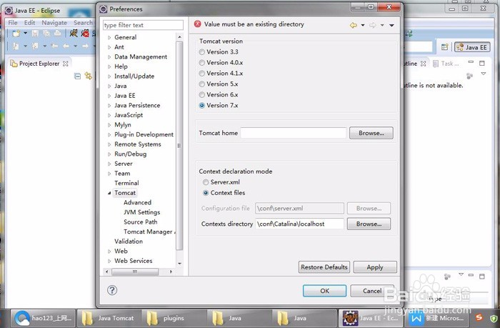Click the New wizard toolbar icon
The height and width of the screenshot is (328, 500).
point(16,33)
